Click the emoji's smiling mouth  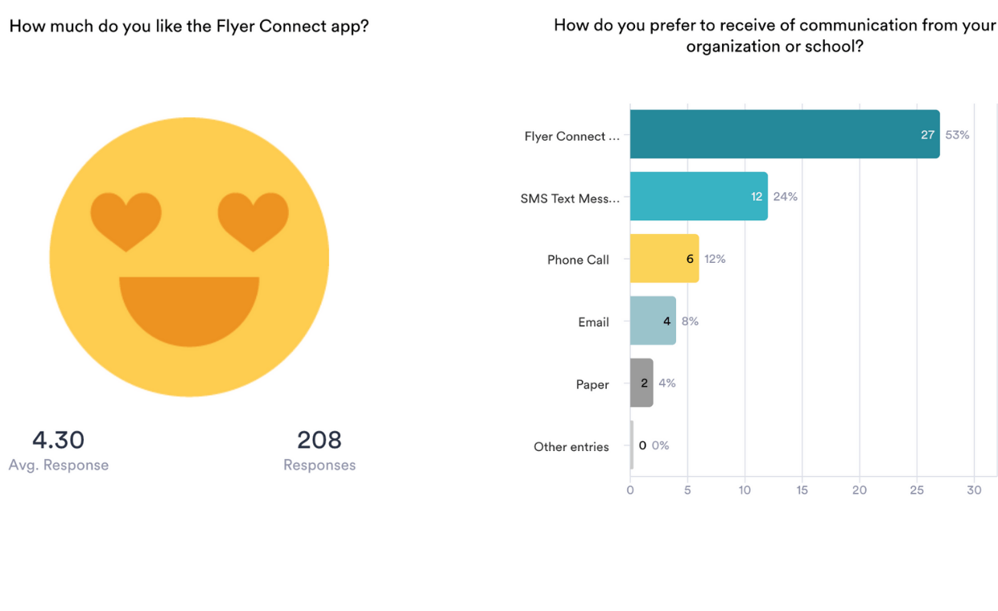(189, 307)
